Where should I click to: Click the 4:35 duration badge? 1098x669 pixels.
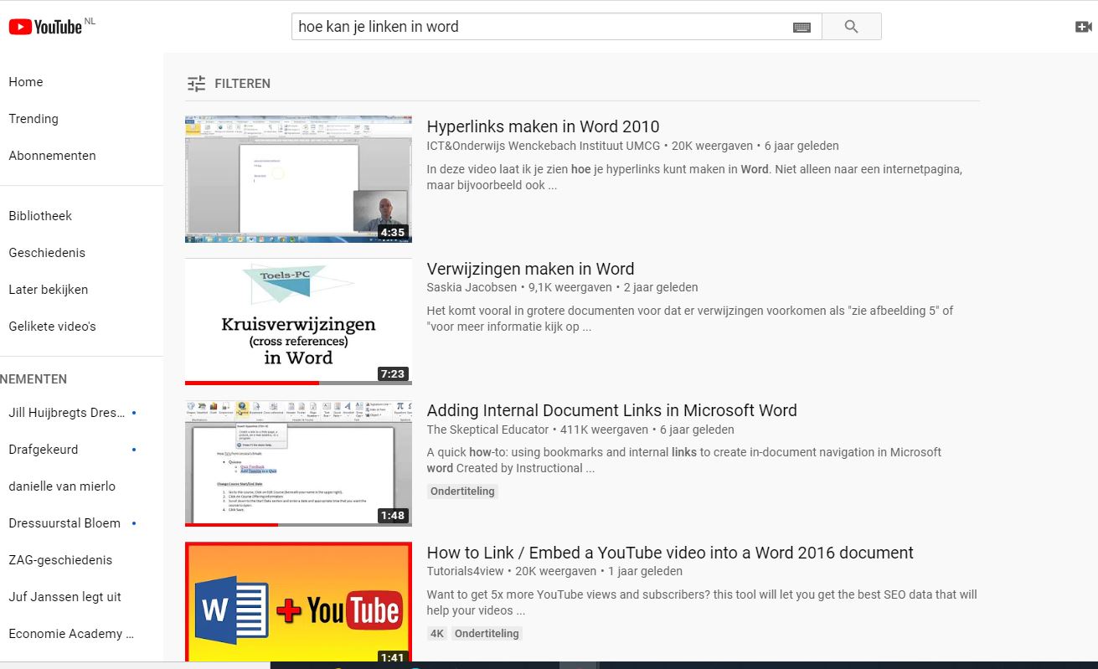(x=392, y=233)
